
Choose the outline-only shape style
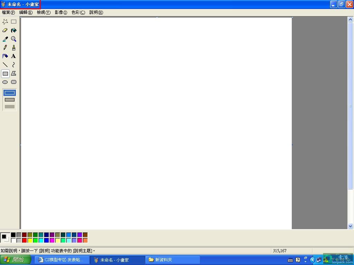point(9,92)
